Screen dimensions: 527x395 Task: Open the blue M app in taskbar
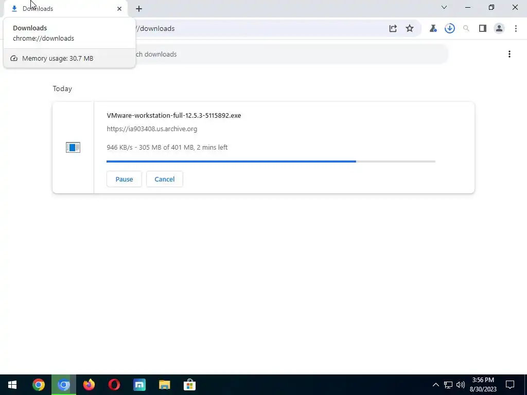coord(139,385)
